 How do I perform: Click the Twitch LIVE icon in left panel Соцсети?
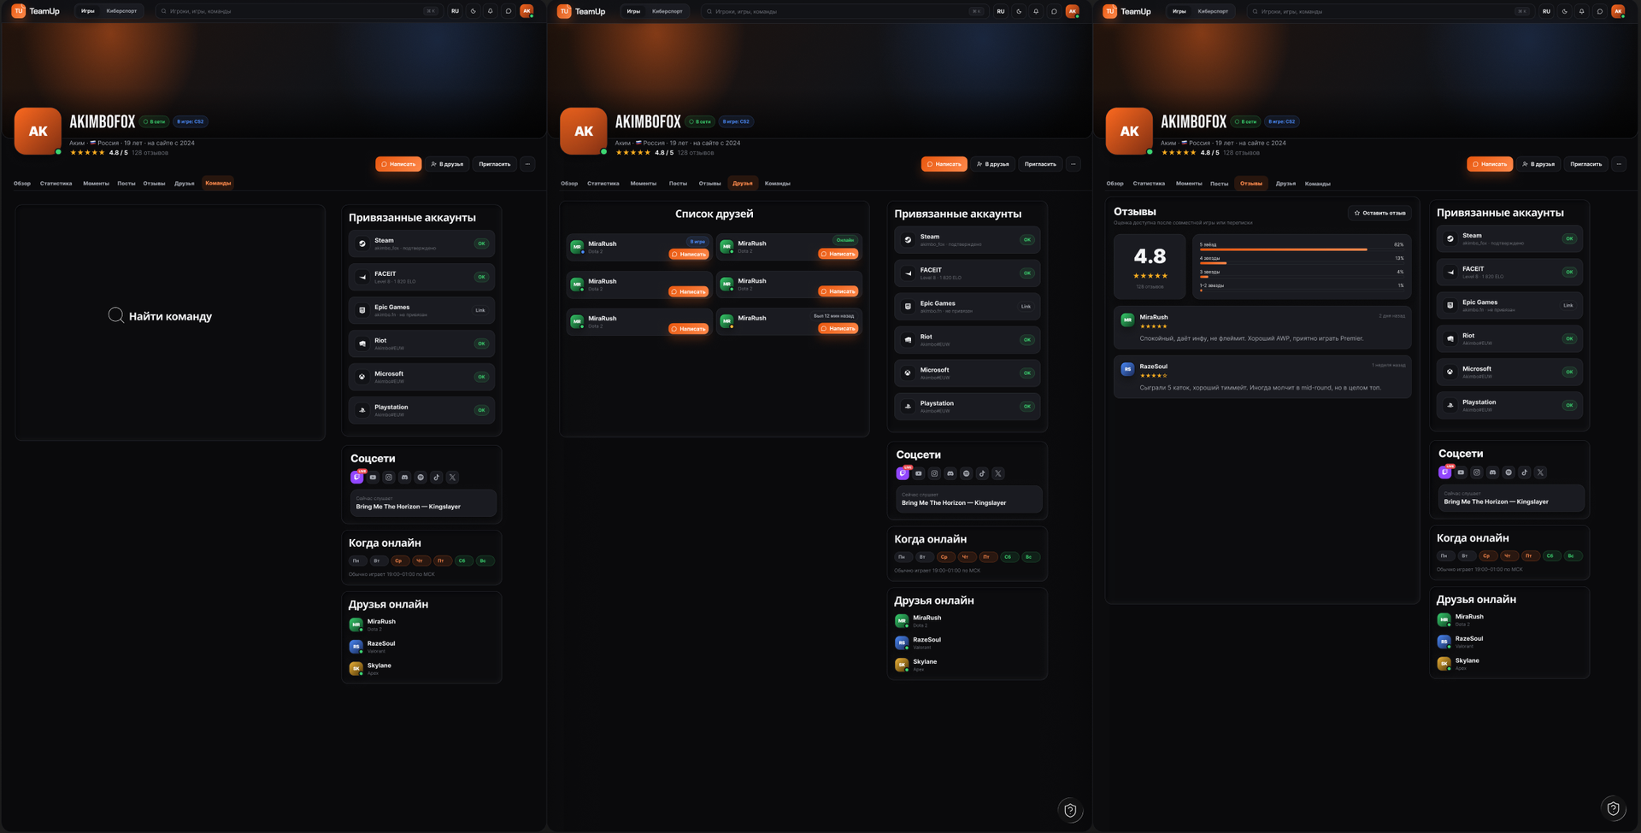(357, 477)
